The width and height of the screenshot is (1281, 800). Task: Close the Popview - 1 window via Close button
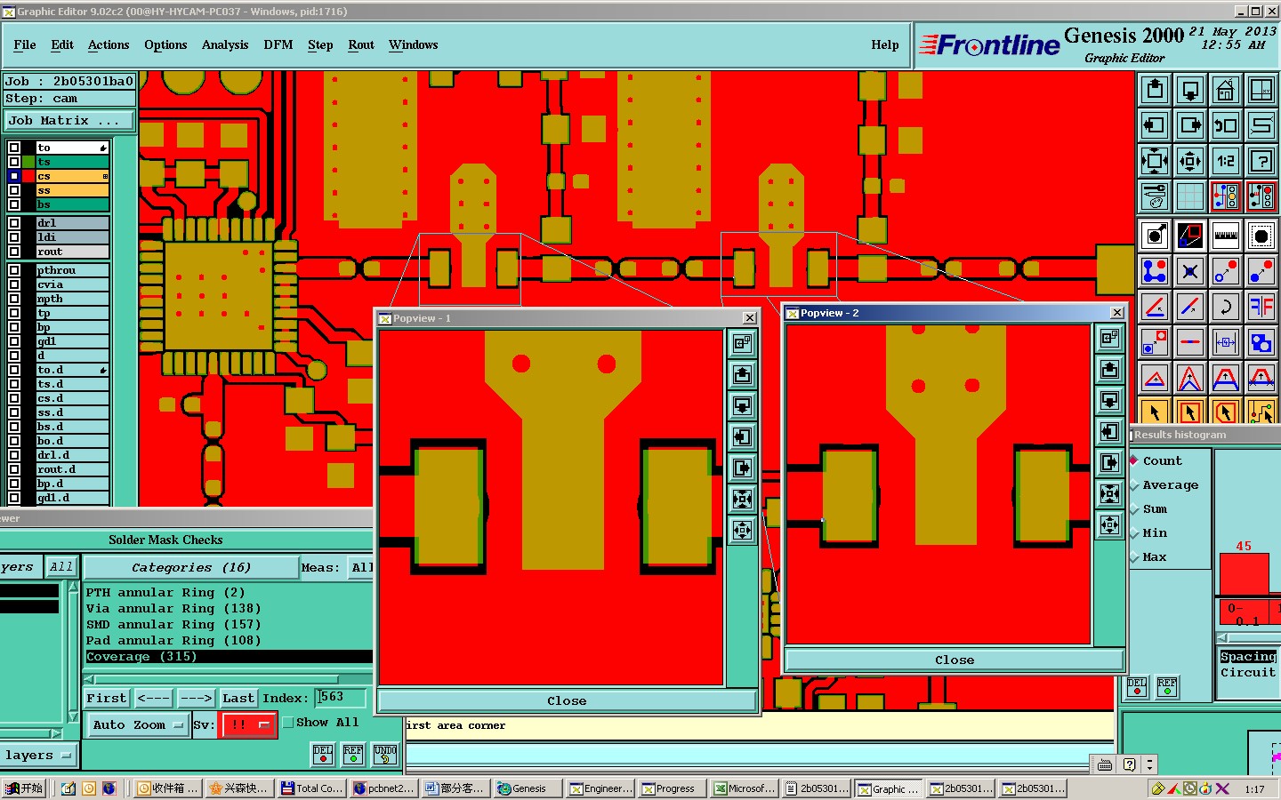point(567,700)
